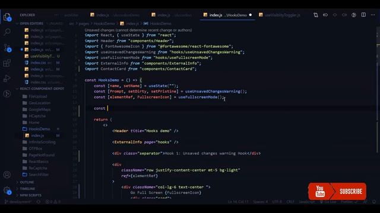Viewport: 380px width, 213px height.
Task: Open the Extensions view
Action: (x=7, y=63)
